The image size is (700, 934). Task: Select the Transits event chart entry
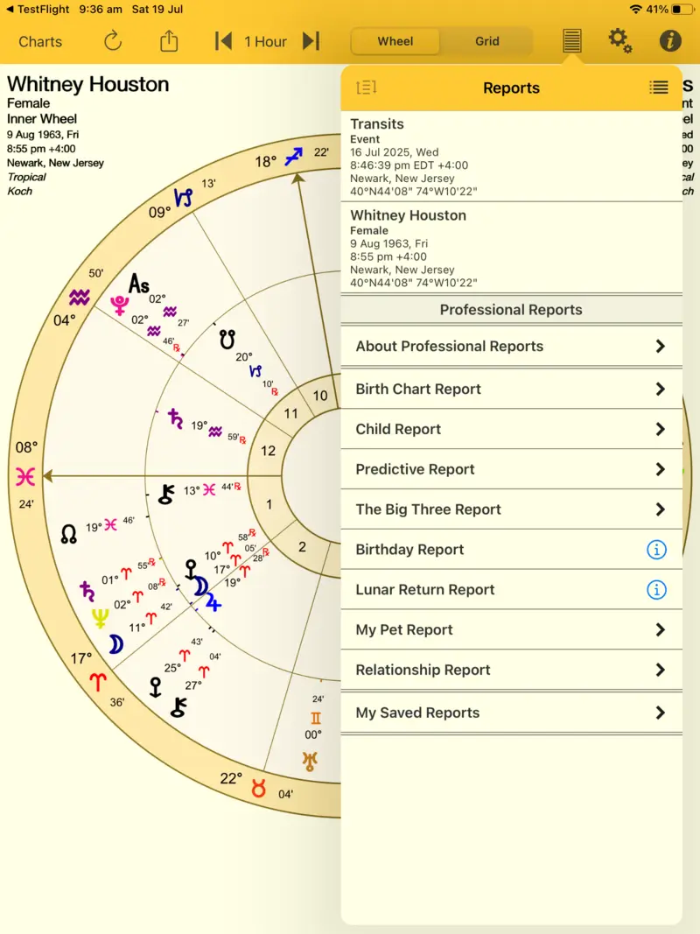pyautogui.click(x=511, y=158)
